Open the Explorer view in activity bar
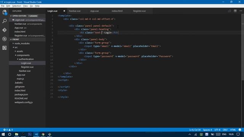This screenshot has width=244, height=137. pos(5,12)
